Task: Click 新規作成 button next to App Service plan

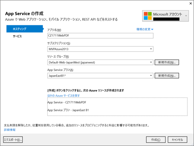Action: click(167, 76)
